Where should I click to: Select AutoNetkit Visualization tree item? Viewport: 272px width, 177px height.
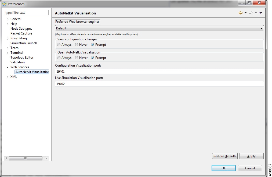[x=32, y=72]
